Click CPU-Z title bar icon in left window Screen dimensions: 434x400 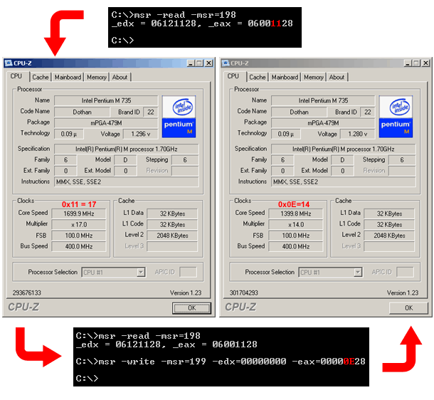9,63
